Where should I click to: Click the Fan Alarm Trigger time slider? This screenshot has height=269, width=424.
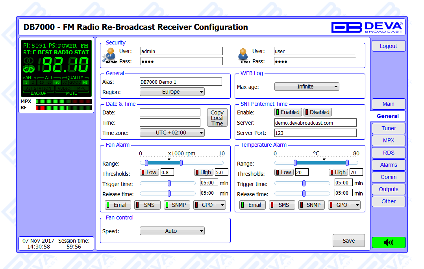pyautogui.click(x=169, y=183)
